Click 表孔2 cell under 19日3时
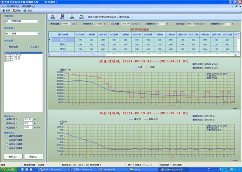 point(91,45)
